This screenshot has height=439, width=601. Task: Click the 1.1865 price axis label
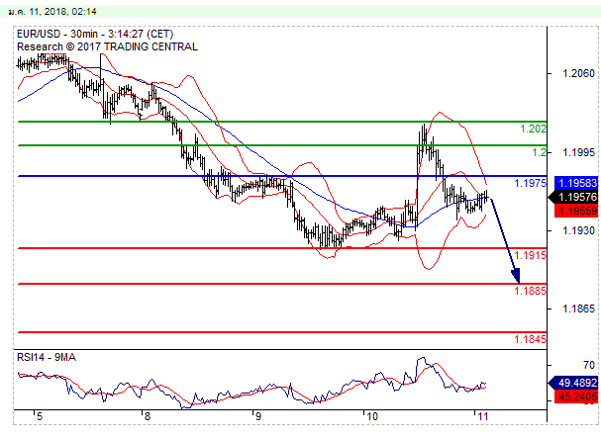click(x=578, y=308)
